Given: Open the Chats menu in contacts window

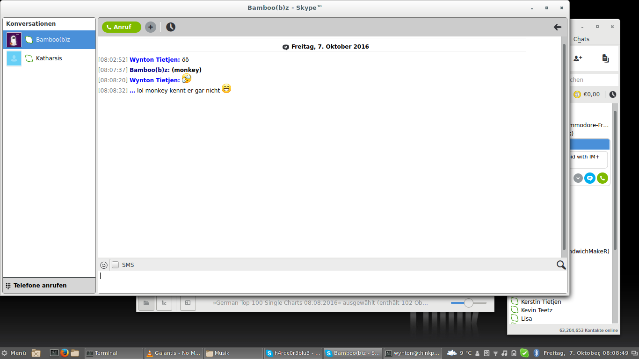Looking at the screenshot, I should tap(581, 39).
